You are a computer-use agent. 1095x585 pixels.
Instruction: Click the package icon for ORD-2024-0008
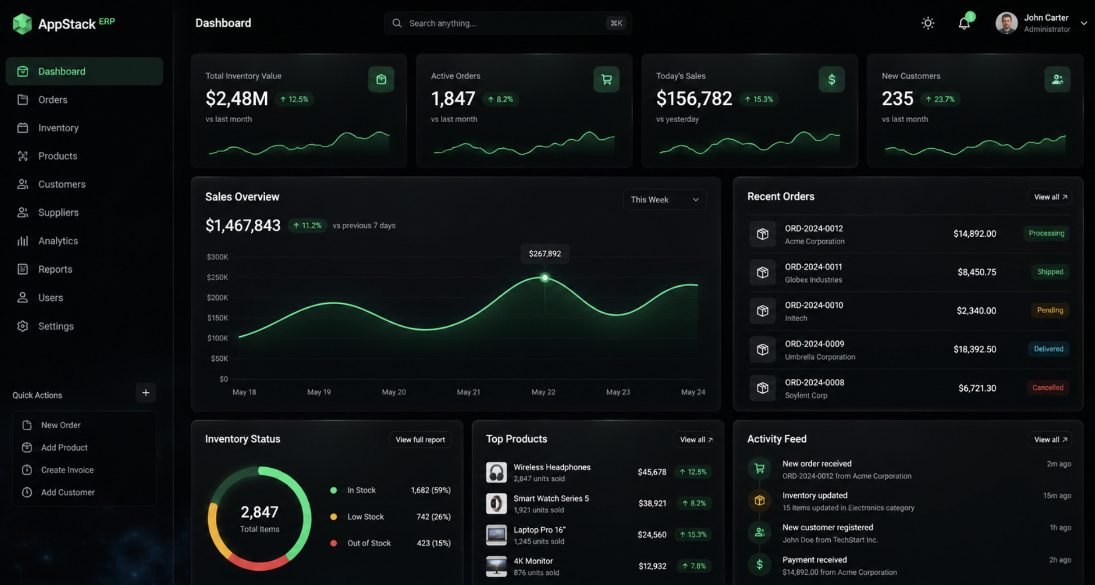pos(762,388)
